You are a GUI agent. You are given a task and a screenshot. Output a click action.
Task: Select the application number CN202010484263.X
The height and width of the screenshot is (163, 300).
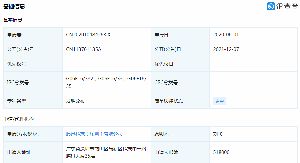[x=88, y=35]
